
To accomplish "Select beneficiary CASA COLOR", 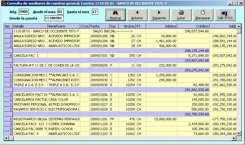I will click(x=64, y=100).
